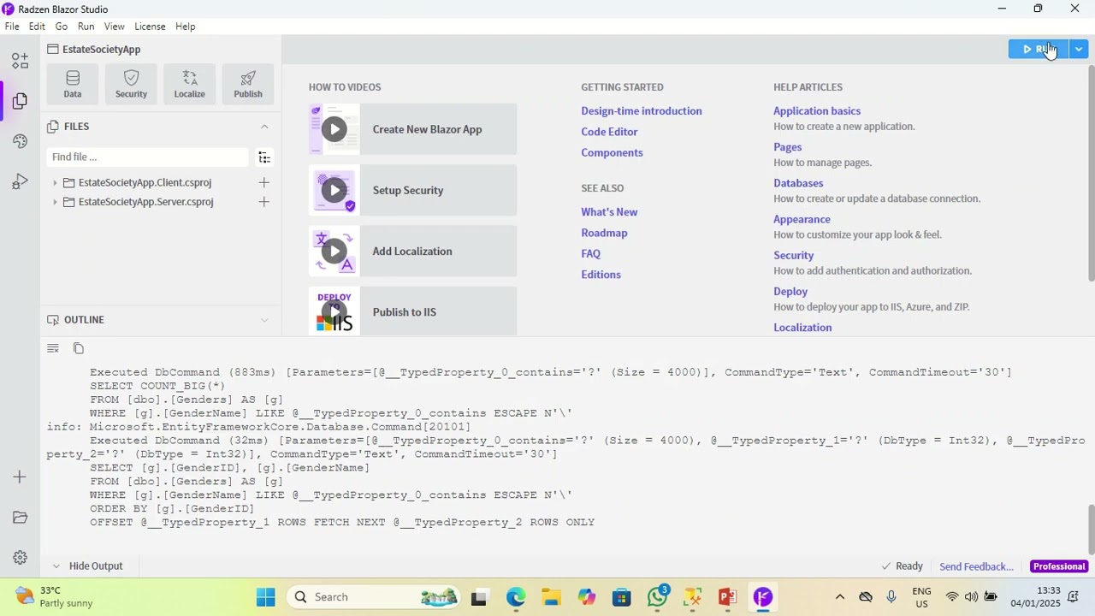Open the Appearance palette sidebar icon
The width and height of the screenshot is (1095, 616).
20,141
